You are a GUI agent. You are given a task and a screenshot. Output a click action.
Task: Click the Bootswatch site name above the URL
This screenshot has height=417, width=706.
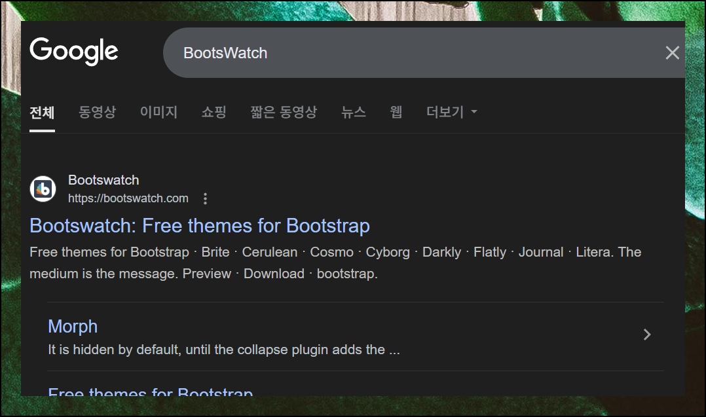click(x=103, y=180)
